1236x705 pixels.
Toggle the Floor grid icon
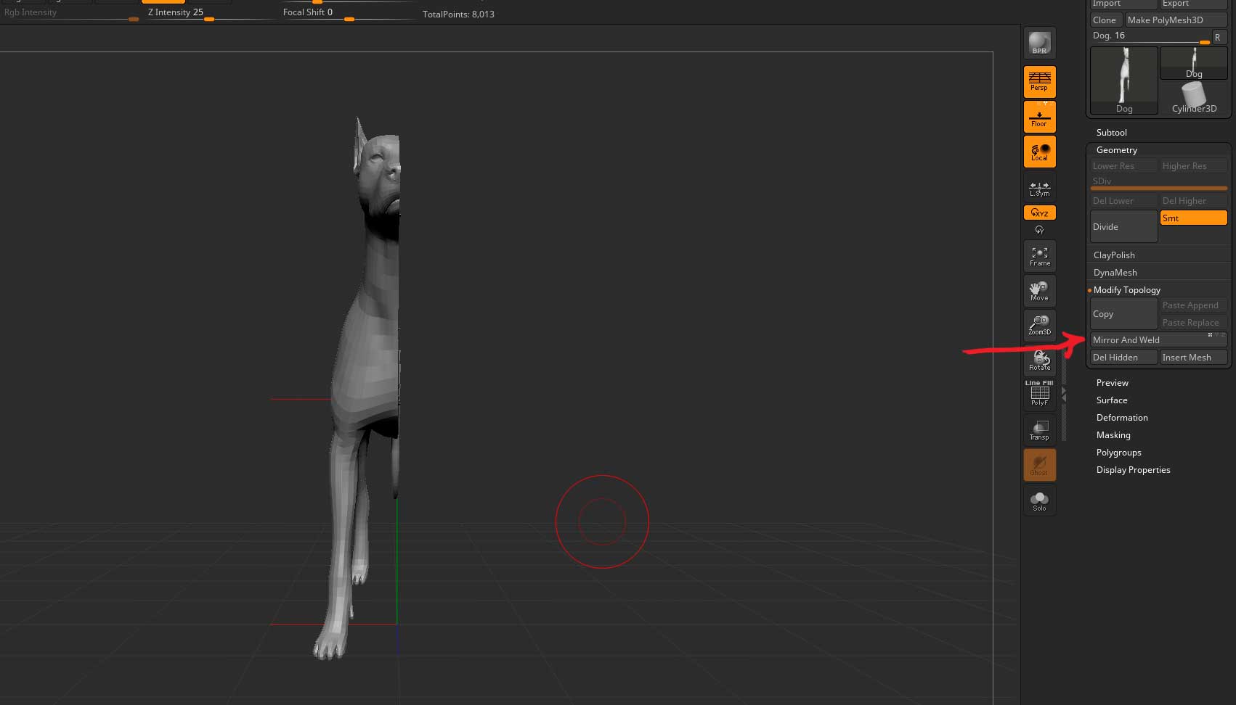click(1039, 117)
